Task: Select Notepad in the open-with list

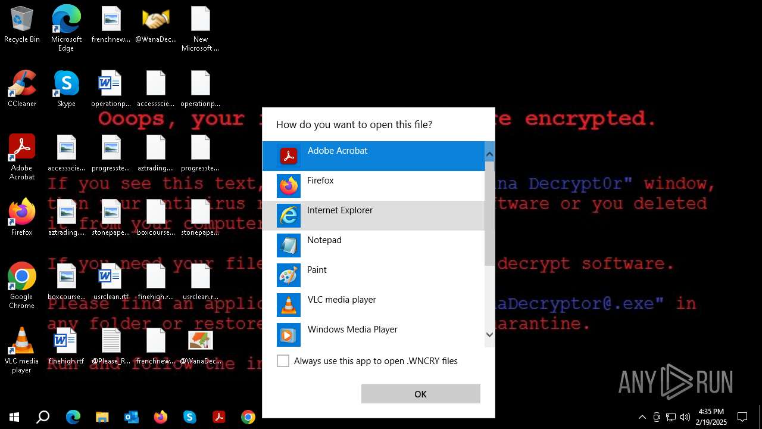Action: [373, 245]
